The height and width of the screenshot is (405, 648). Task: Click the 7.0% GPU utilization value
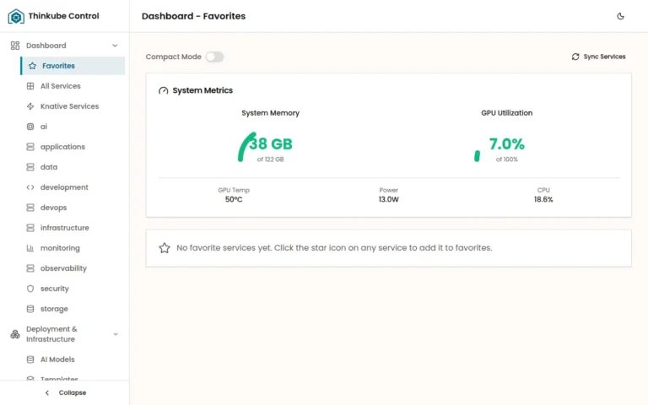click(x=506, y=143)
